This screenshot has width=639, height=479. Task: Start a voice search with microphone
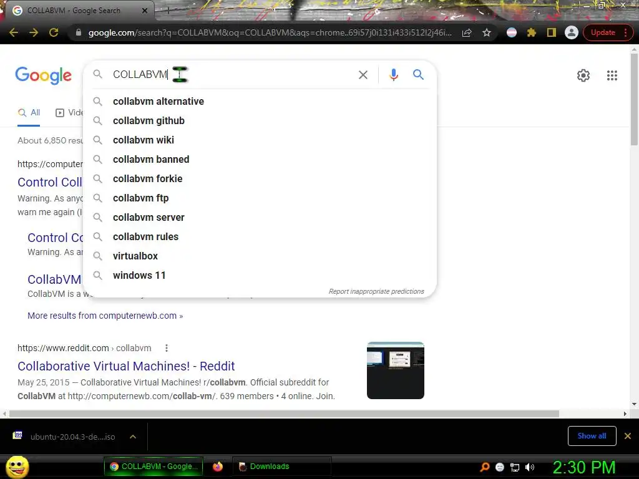point(393,75)
